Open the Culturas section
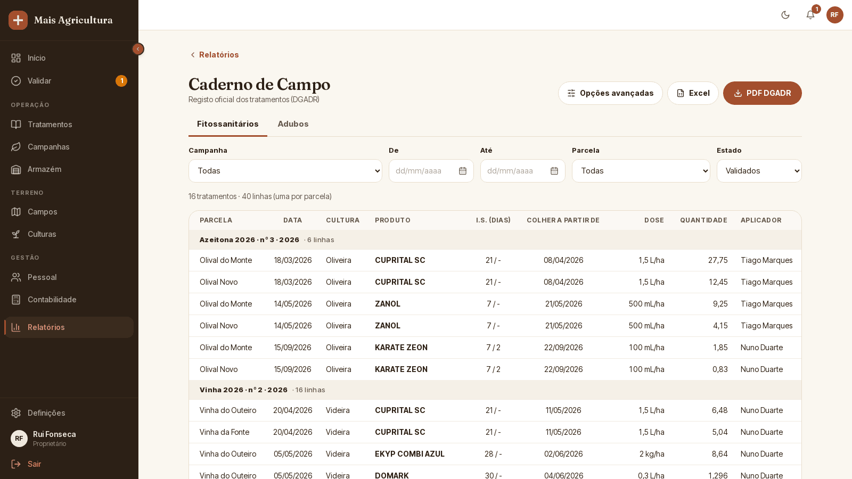The image size is (852, 479). pyautogui.click(x=69, y=234)
